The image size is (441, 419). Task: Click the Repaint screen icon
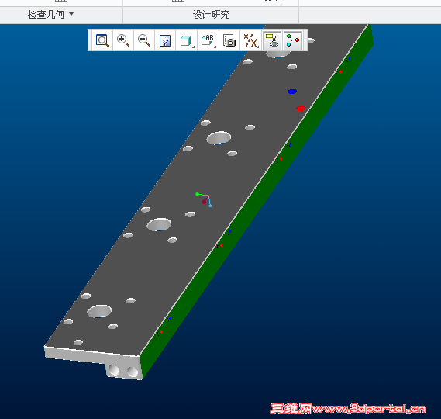[165, 40]
